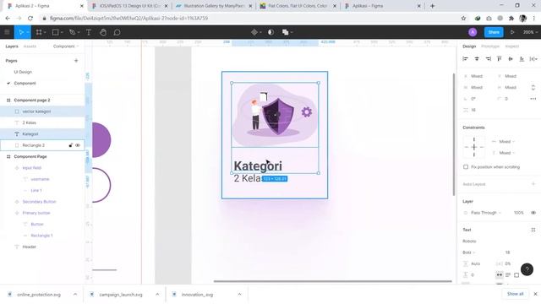541x304 pixels.
Task: Open distribute spacing dropdown
Action: [x=533, y=59]
